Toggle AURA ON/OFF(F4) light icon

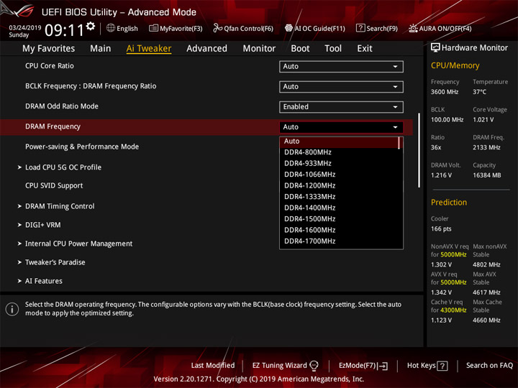[x=413, y=28]
